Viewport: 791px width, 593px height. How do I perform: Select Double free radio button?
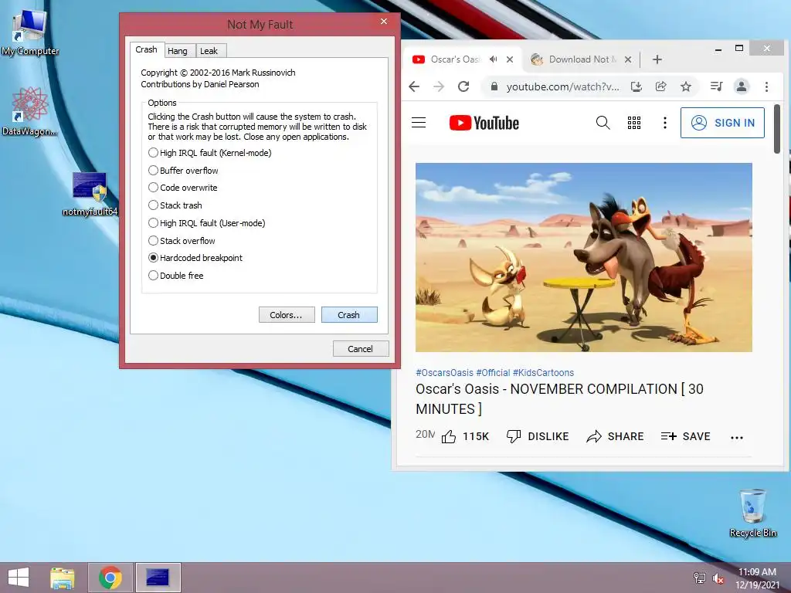(x=175, y=276)
